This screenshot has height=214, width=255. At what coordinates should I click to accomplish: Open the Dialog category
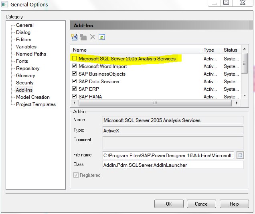[23, 32]
